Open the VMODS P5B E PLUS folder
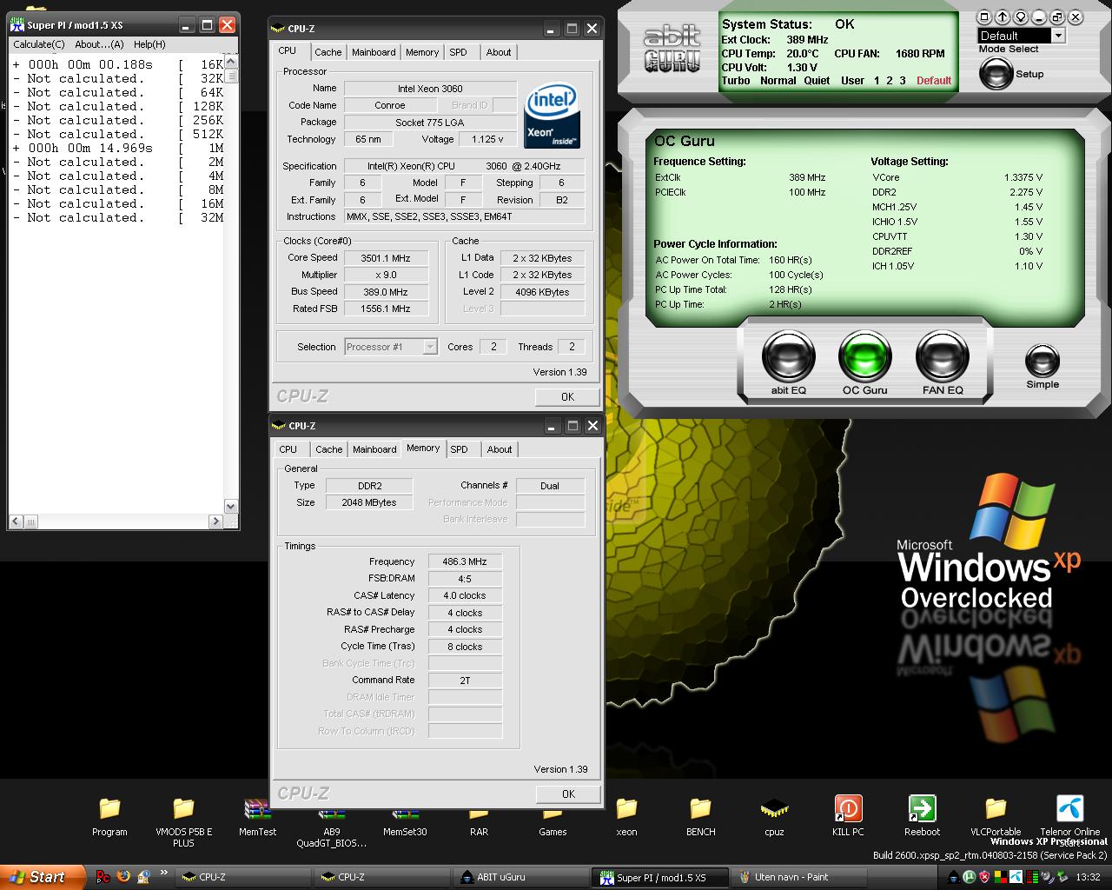Screen dimensions: 1112x890 point(183,821)
